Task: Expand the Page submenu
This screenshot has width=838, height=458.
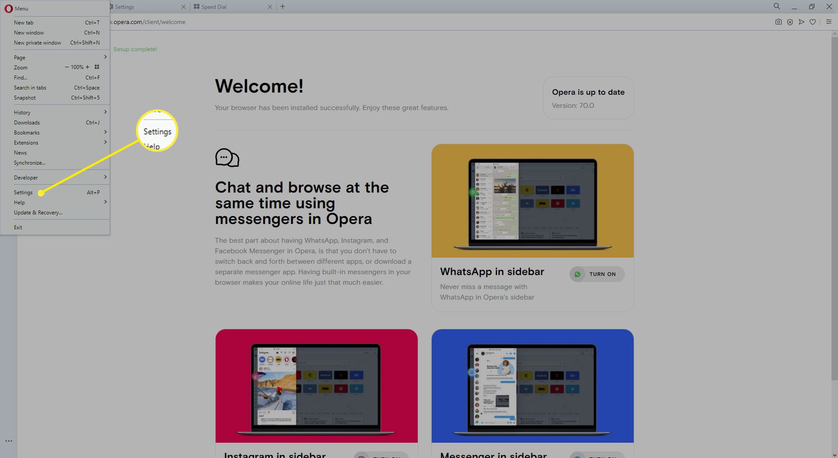Action: pyautogui.click(x=55, y=58)
